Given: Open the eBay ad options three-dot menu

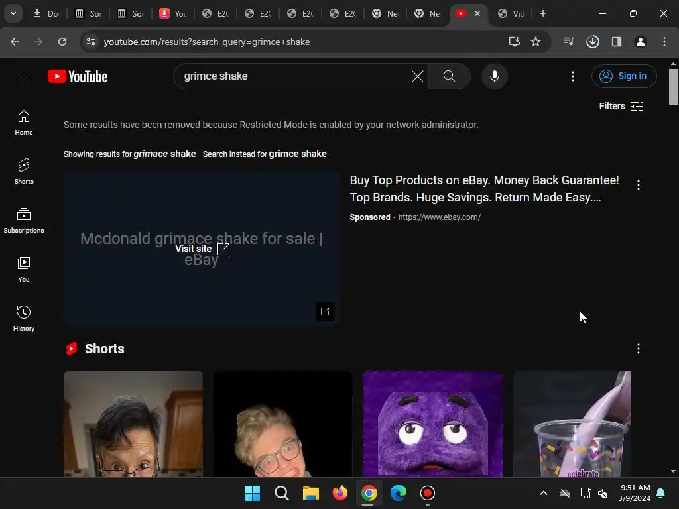Looking at the screenshot, I should (x=639, y=185).
